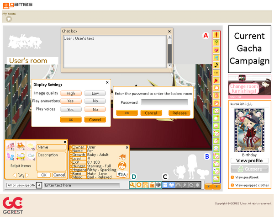Viewport: 274px width, 219px height.
Task: Set Image quality to Low
Action: tap(95, 93)
